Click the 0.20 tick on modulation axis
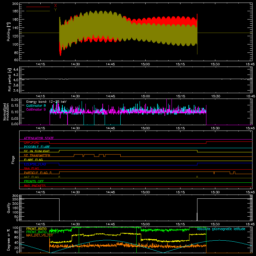The height and width of the screenshot is (256, 256). pos(15,100)
